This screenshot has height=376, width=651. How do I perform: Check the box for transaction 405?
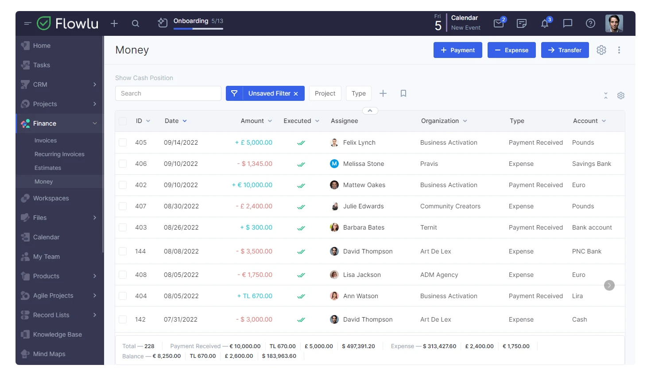point(123,142)
